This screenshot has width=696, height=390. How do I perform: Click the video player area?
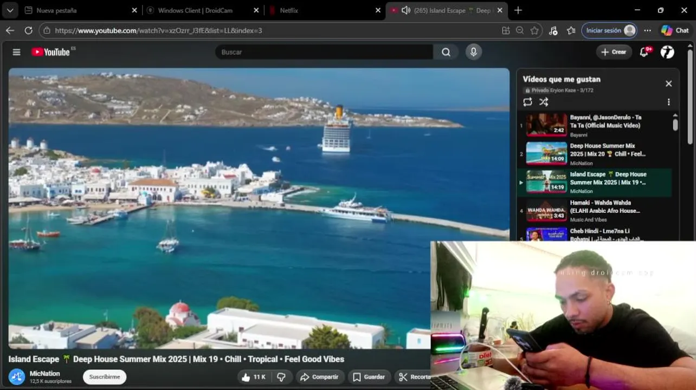[x=259, y=208]
